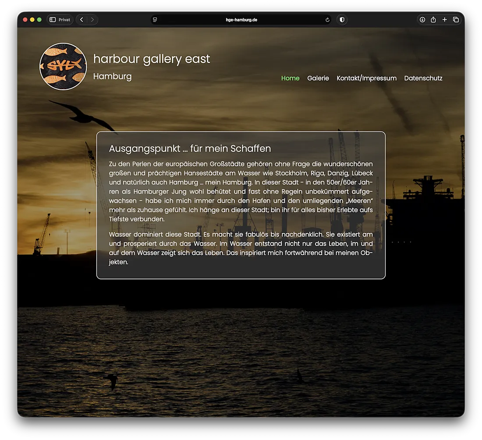
Task: Open the Kontakt/Impressum page
Action: coord(366,78)
